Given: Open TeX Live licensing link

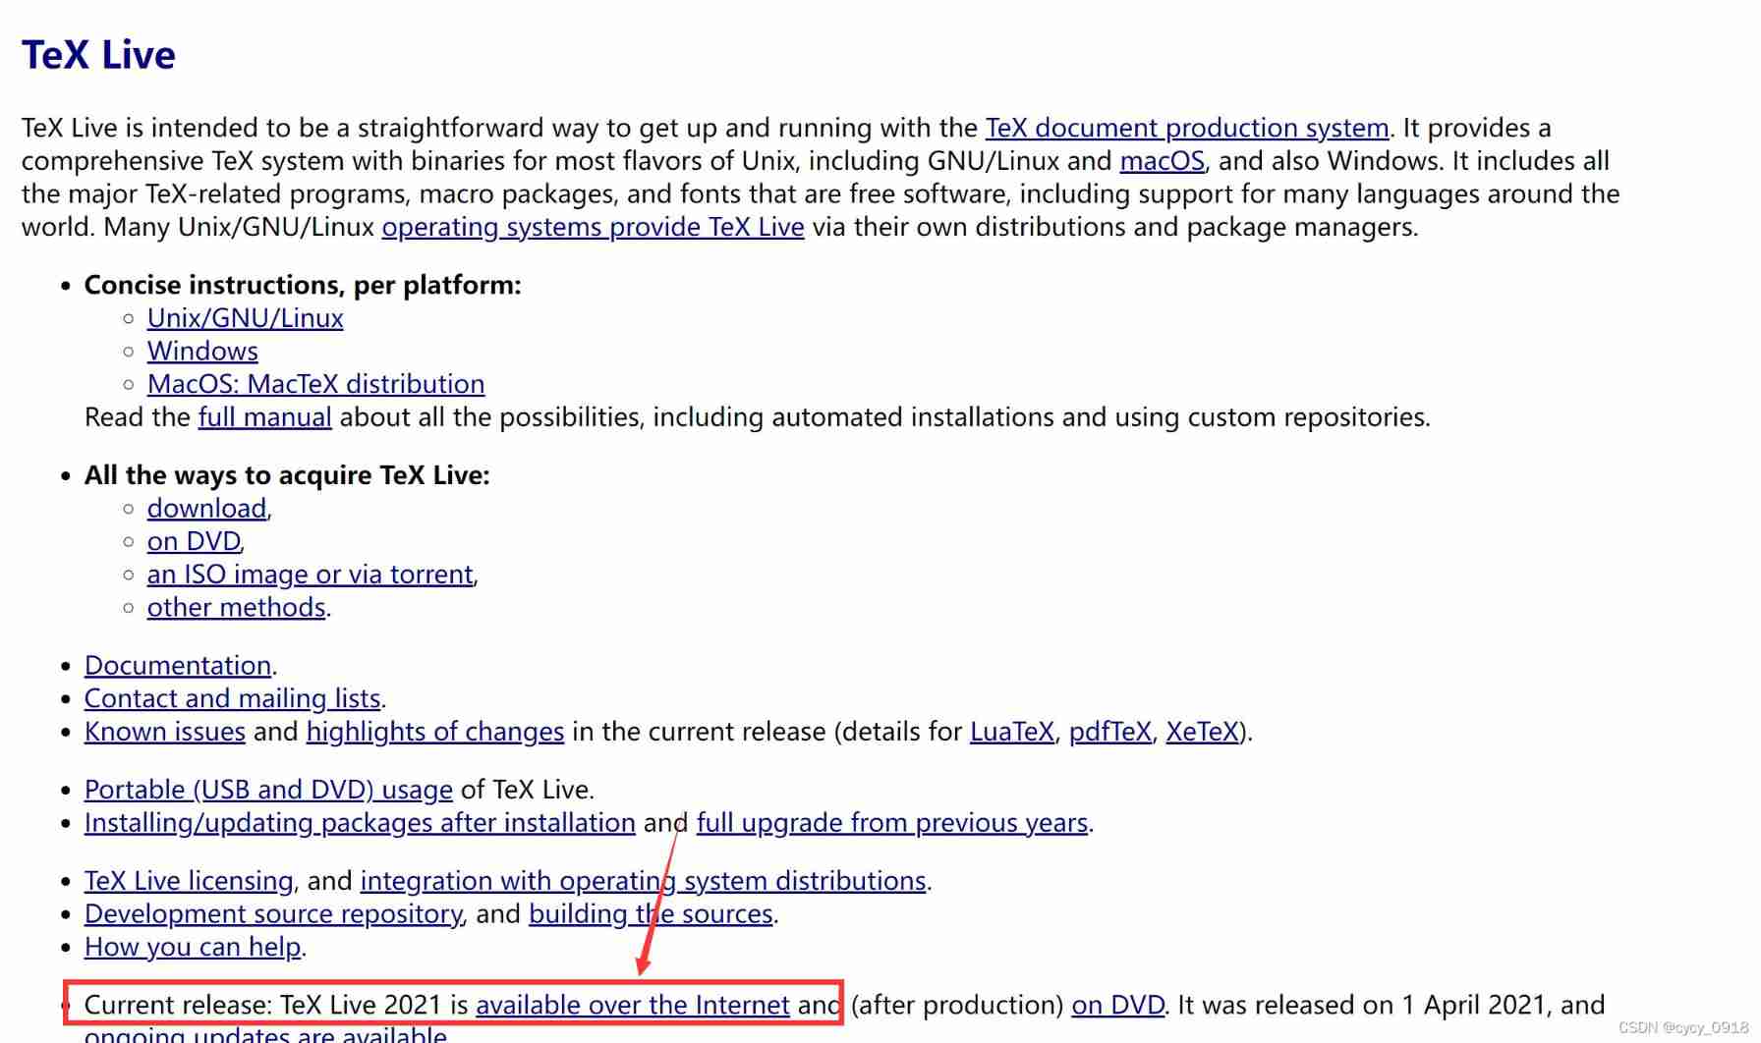Looking at the screenshot, I should click(189, 881).
